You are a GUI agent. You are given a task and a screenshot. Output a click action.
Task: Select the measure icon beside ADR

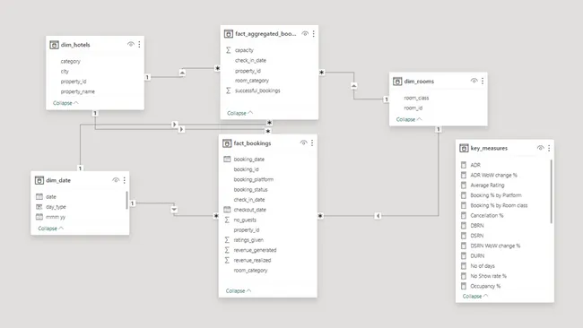tap(464, 165)
